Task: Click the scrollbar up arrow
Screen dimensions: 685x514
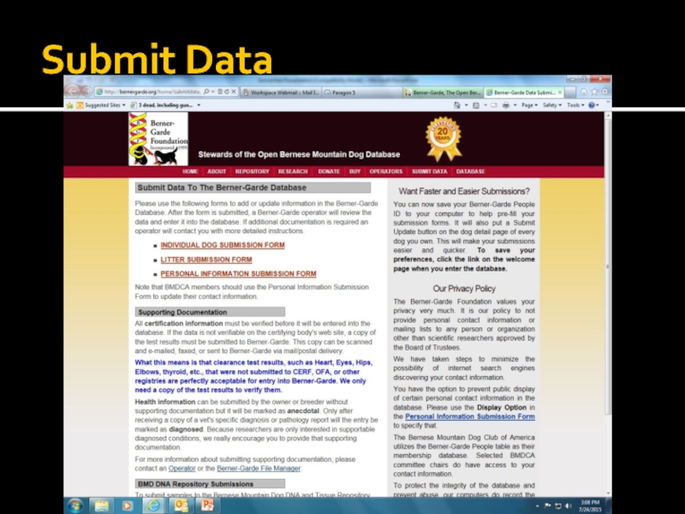Action: point(608,116)
